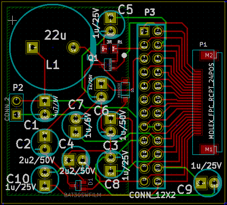Click P3 pad 19 labeled VPP

(144, 154)
